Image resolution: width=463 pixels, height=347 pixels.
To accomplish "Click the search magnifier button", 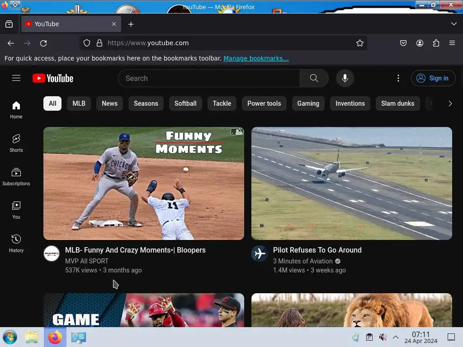I will click(314, 78).
